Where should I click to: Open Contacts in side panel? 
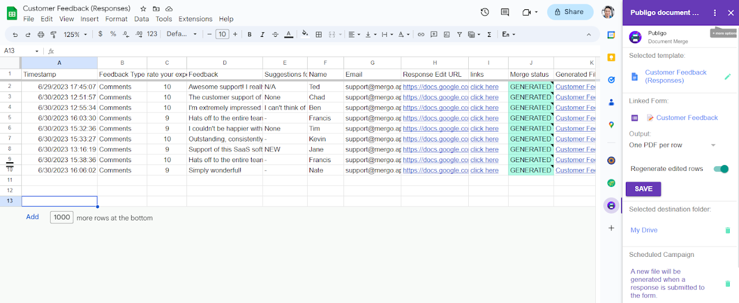click(611, 102)
